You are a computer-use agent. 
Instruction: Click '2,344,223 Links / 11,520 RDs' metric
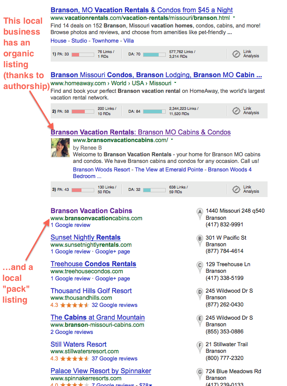pos(184,111)
